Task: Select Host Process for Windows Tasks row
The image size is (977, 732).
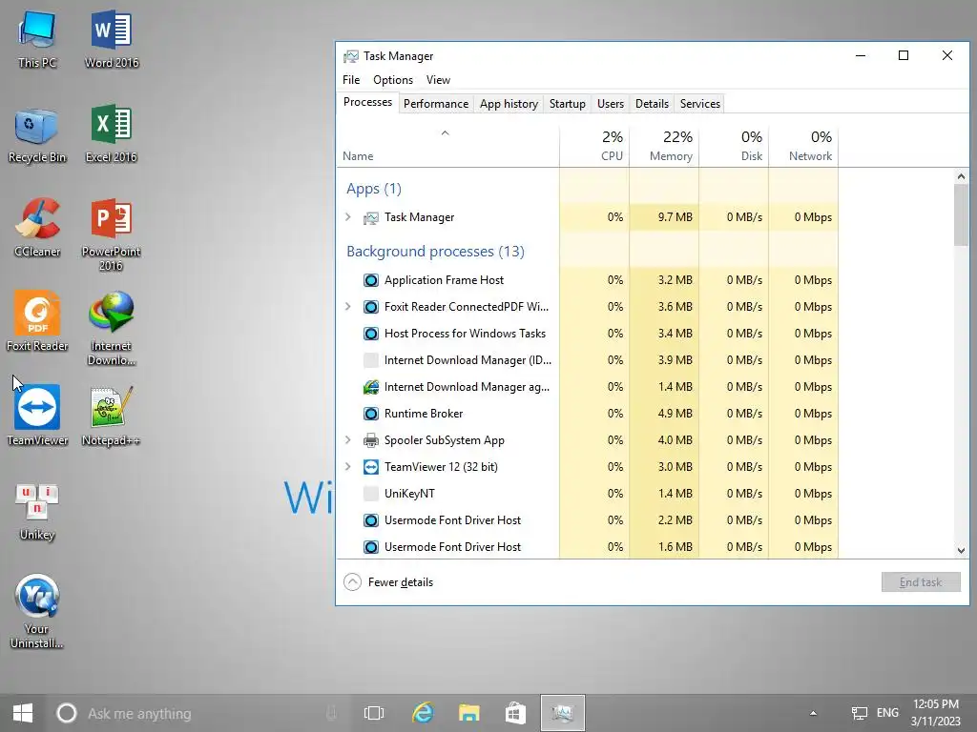Action: [587, 334]
